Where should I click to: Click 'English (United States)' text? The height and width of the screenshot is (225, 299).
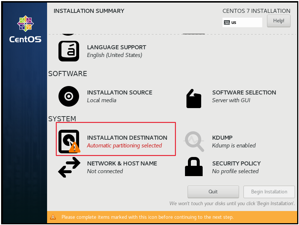click(x=115, y=55)
